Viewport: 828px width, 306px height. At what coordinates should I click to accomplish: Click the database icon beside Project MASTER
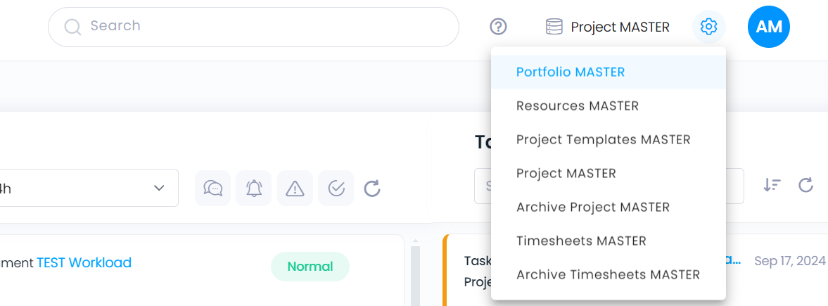coord(554,27)
